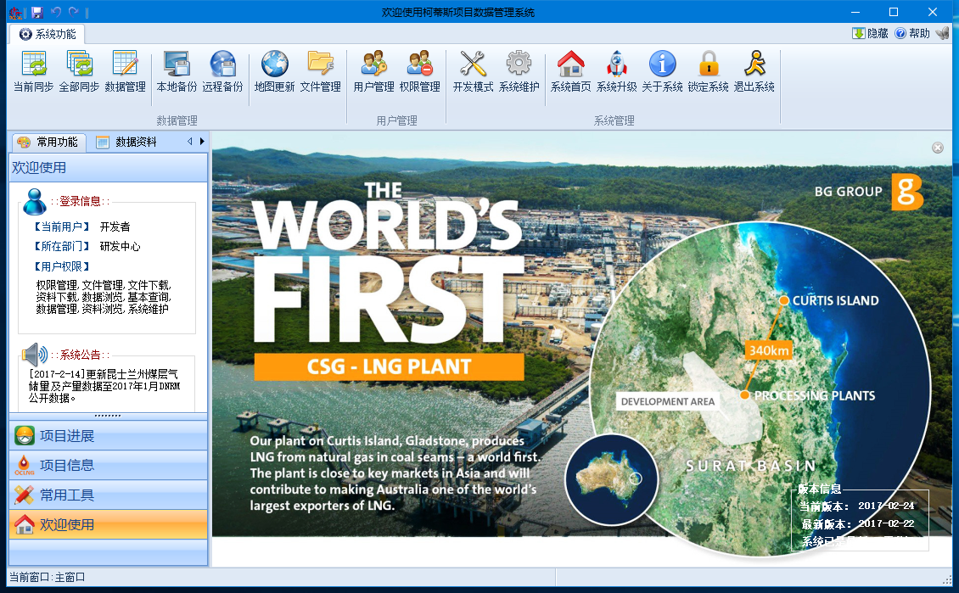Click the 系统公告 heading
This screenshot has width=959, height=593.
(x=80, y=355)
